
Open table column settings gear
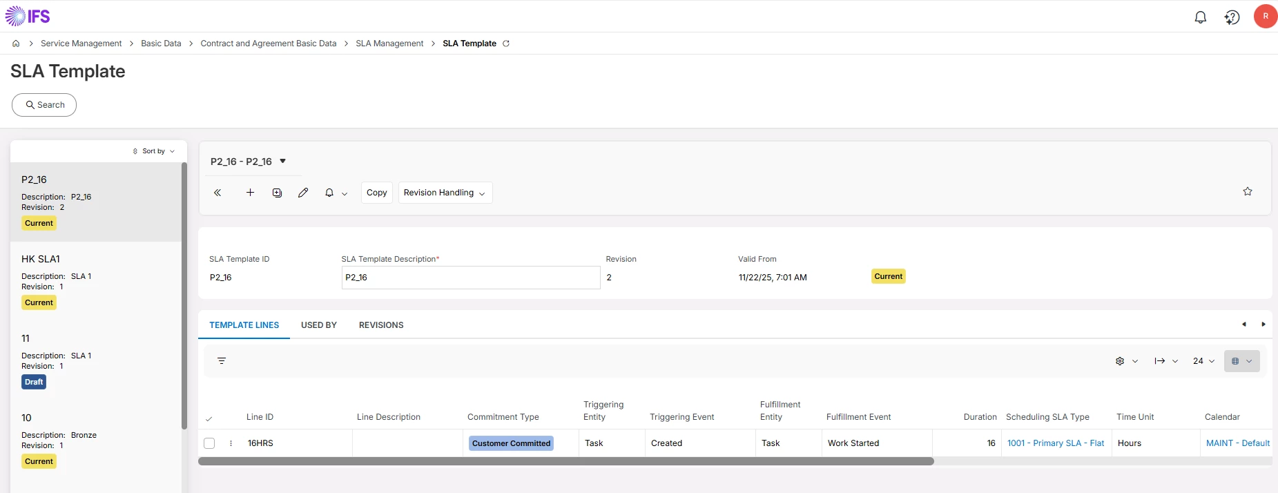(1120, 361)
